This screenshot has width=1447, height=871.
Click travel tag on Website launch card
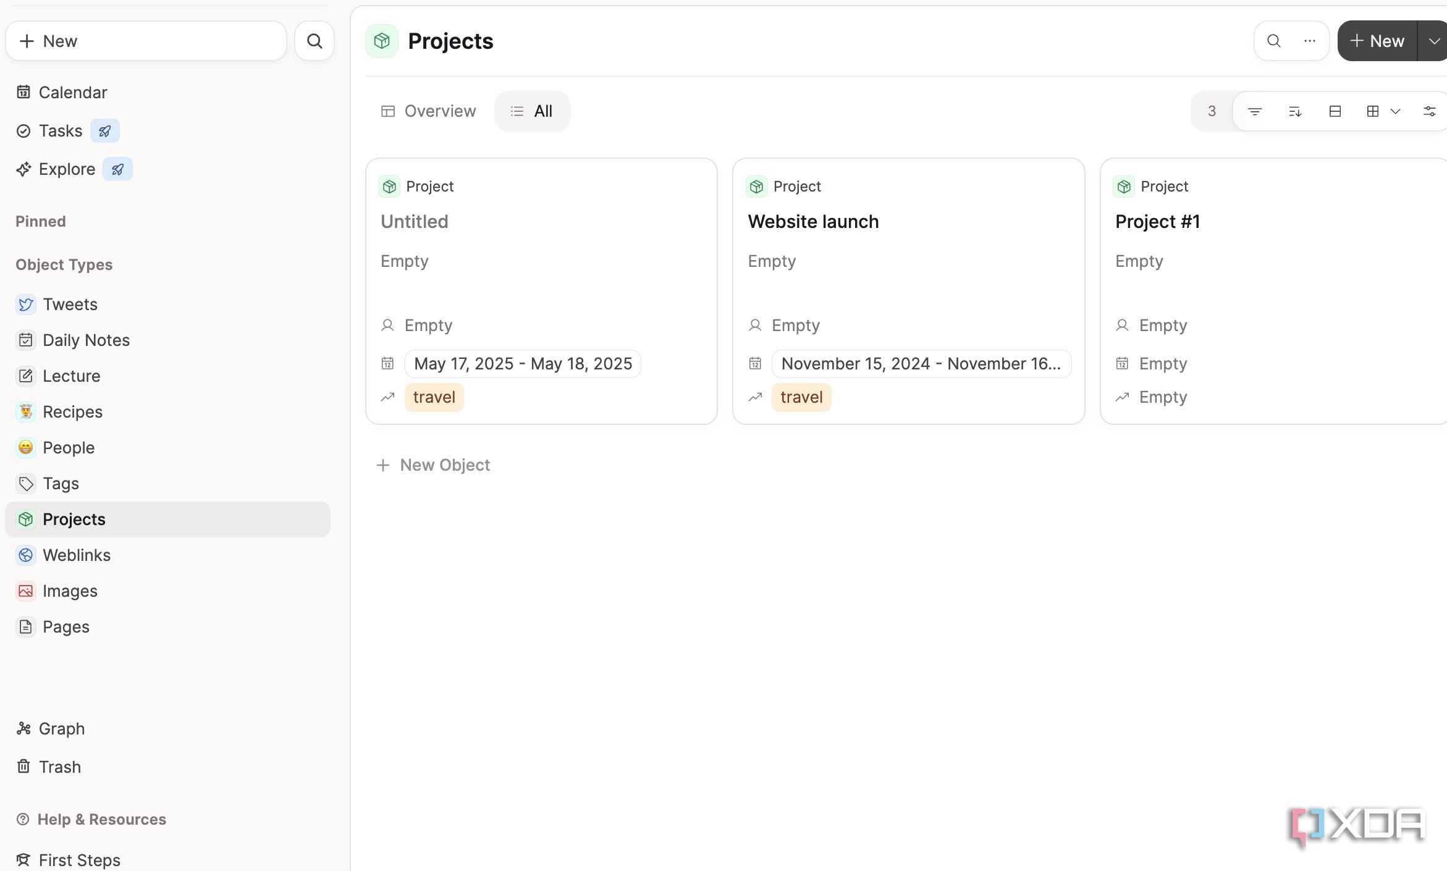coord(801,397)
